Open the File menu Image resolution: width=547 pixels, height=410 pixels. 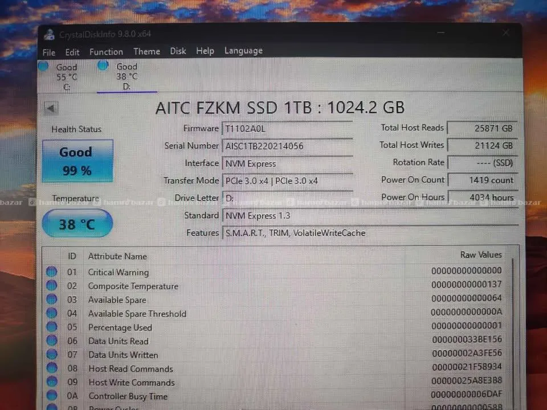click(x=49, y=52)
